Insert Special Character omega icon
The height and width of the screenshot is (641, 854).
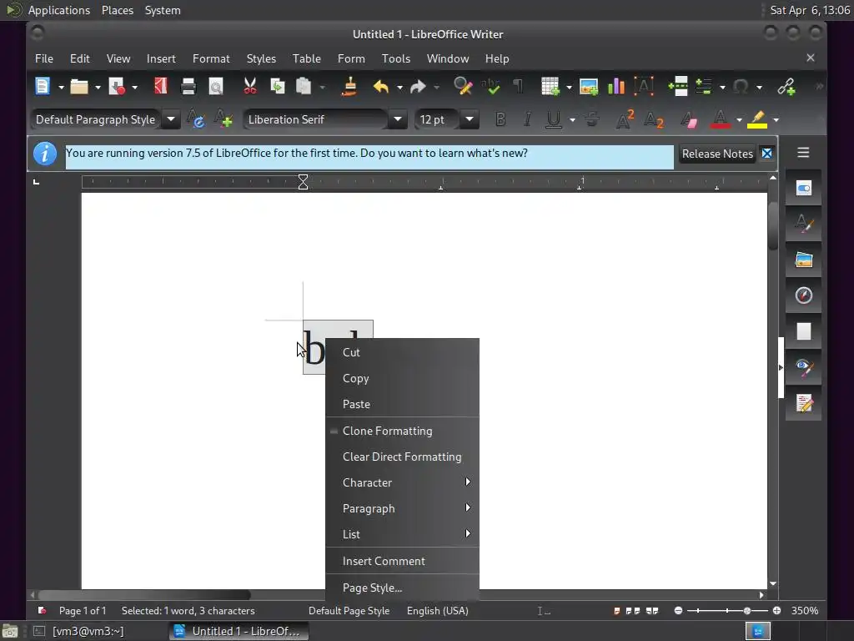click(741, 87)
